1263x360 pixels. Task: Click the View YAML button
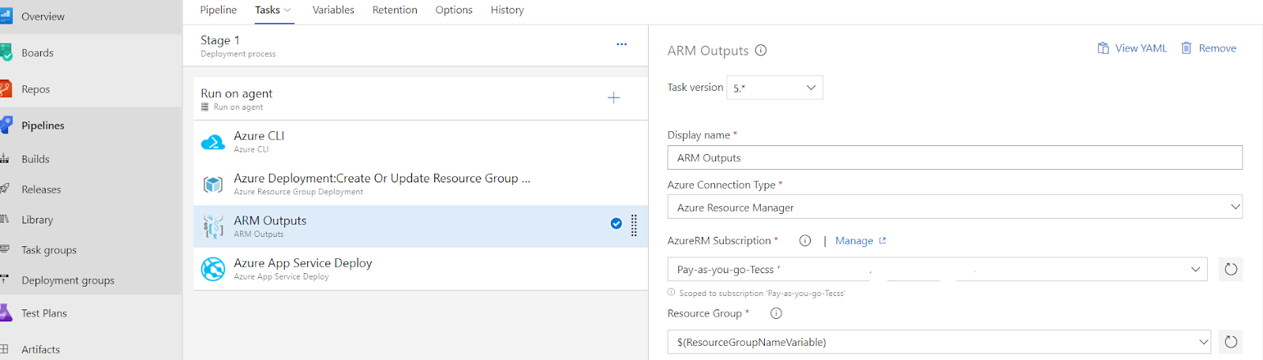coord(1132,48)
